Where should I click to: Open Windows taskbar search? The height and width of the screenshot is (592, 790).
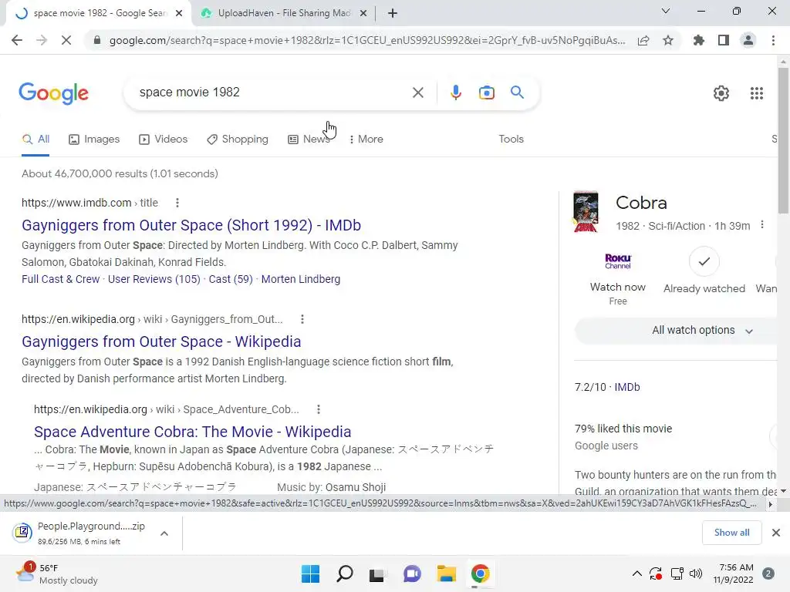tap(345, 573)
